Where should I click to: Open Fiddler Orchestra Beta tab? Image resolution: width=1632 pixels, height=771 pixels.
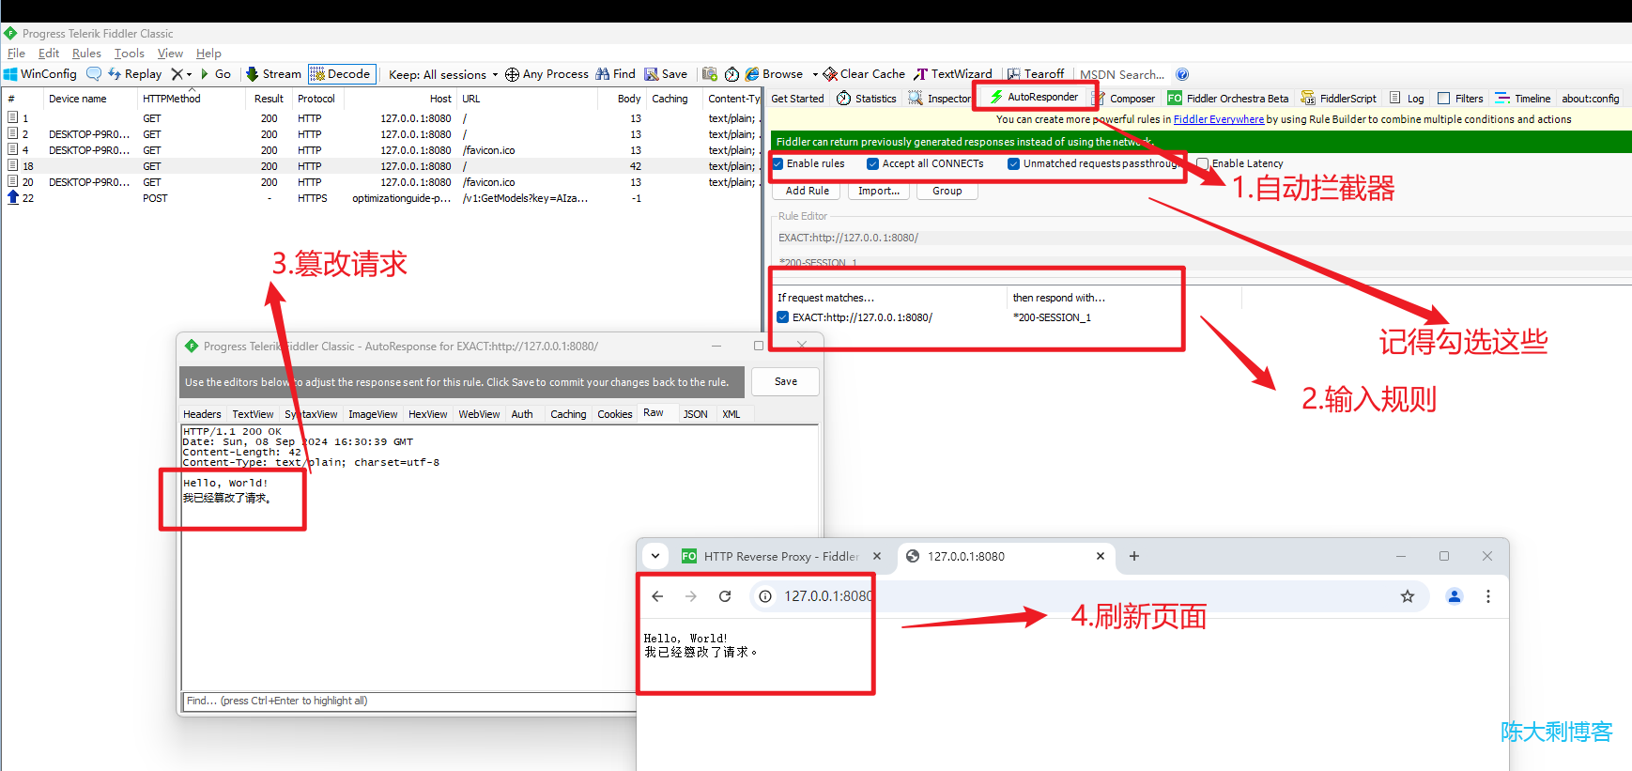tap(1228, 99)
